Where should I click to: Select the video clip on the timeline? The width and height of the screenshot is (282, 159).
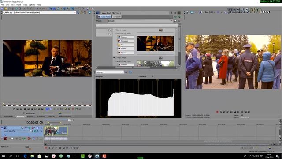pyautogui.click(x=56, y=131)
